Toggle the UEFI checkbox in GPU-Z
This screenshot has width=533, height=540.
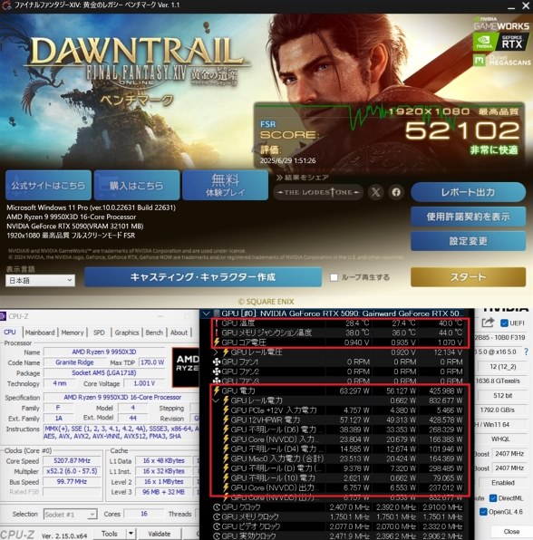tap(504, 323)
